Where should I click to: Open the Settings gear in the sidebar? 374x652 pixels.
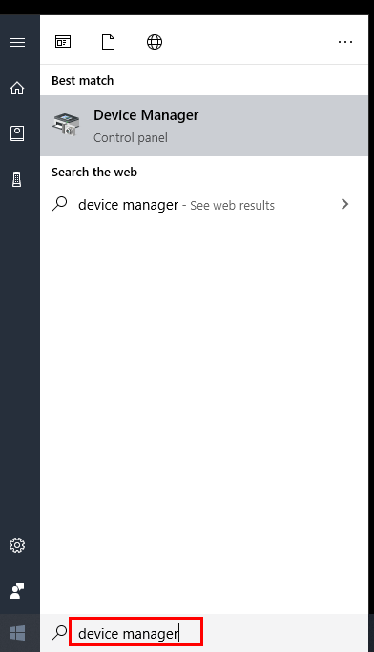(17, 544)
